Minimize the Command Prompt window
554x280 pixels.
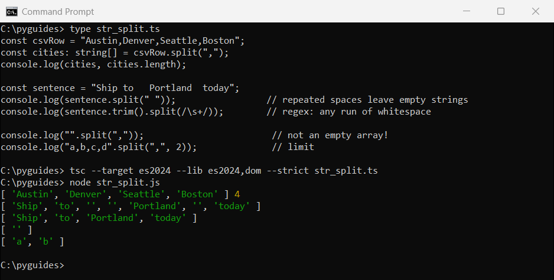pyautogui.click(x=467, y=11)
